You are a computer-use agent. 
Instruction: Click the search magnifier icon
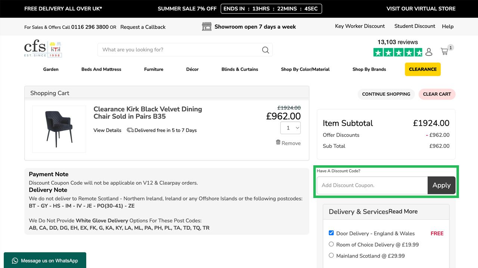click(266, 50)
